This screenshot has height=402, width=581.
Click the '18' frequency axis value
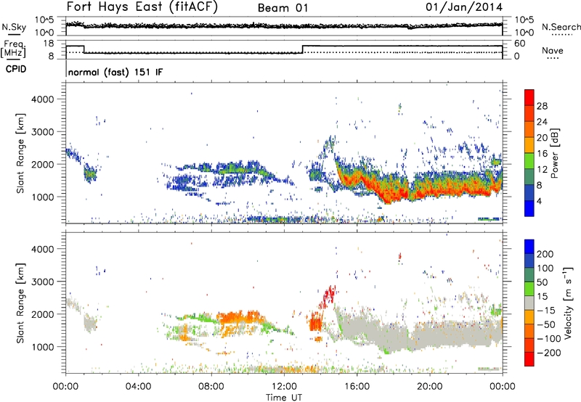pyautogui.click(x=49, y=44)
